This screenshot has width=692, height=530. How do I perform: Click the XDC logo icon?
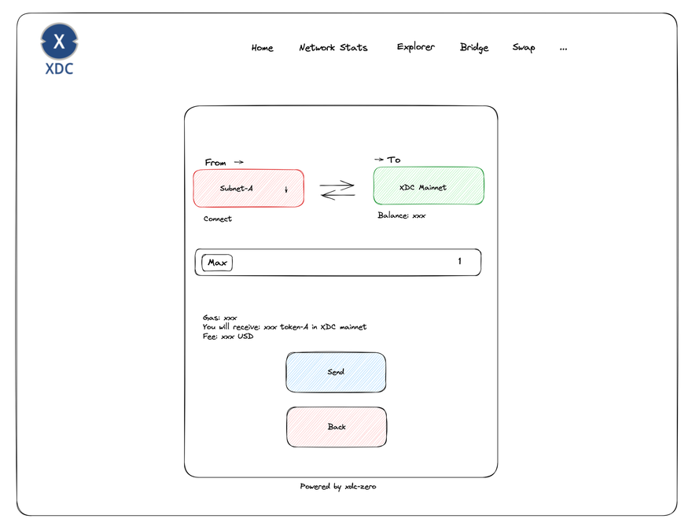pos(59,41)
